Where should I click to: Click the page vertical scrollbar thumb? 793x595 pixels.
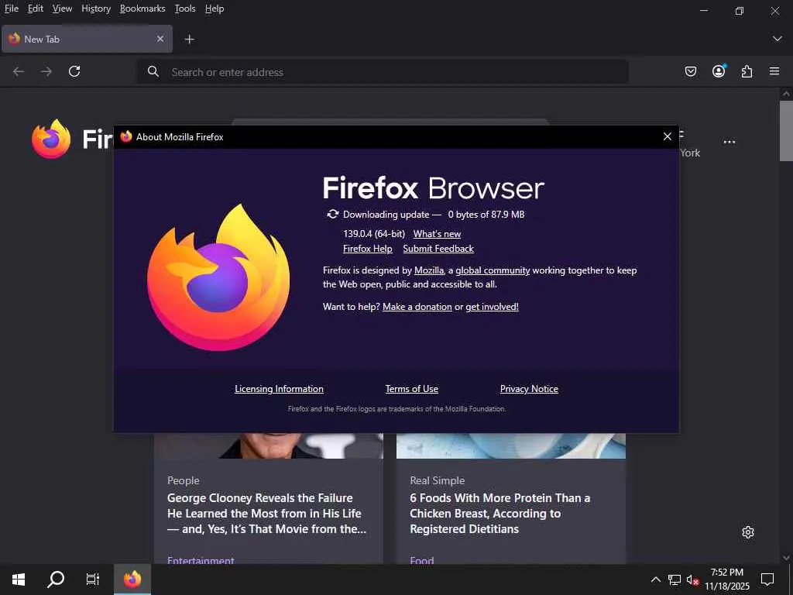pos(786,130)
